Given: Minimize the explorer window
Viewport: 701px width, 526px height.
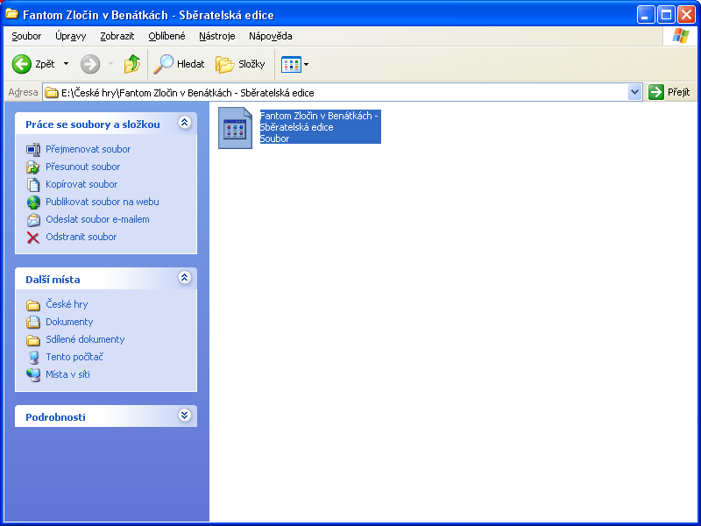Looking at the screenshot, I should click(x=645, y=15).
